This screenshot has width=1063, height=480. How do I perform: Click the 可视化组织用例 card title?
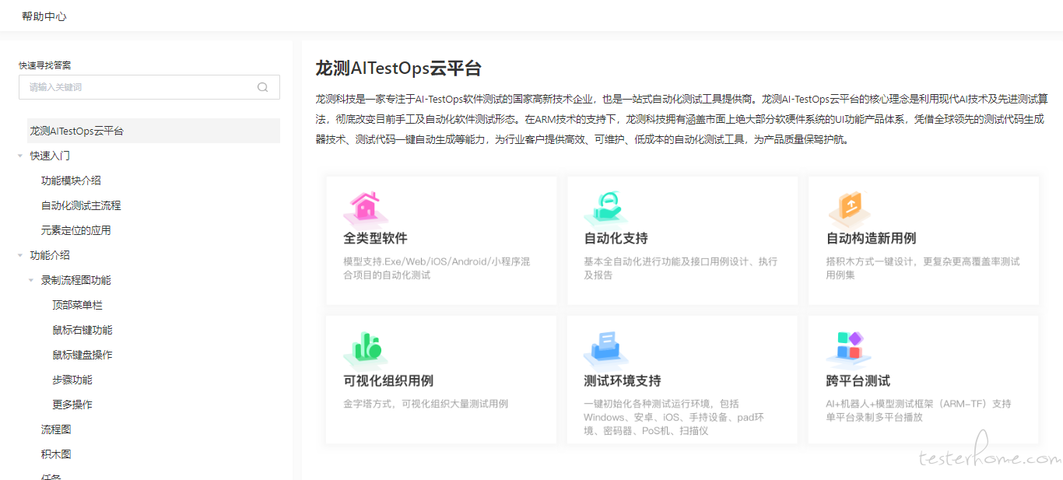pos(388,380)
